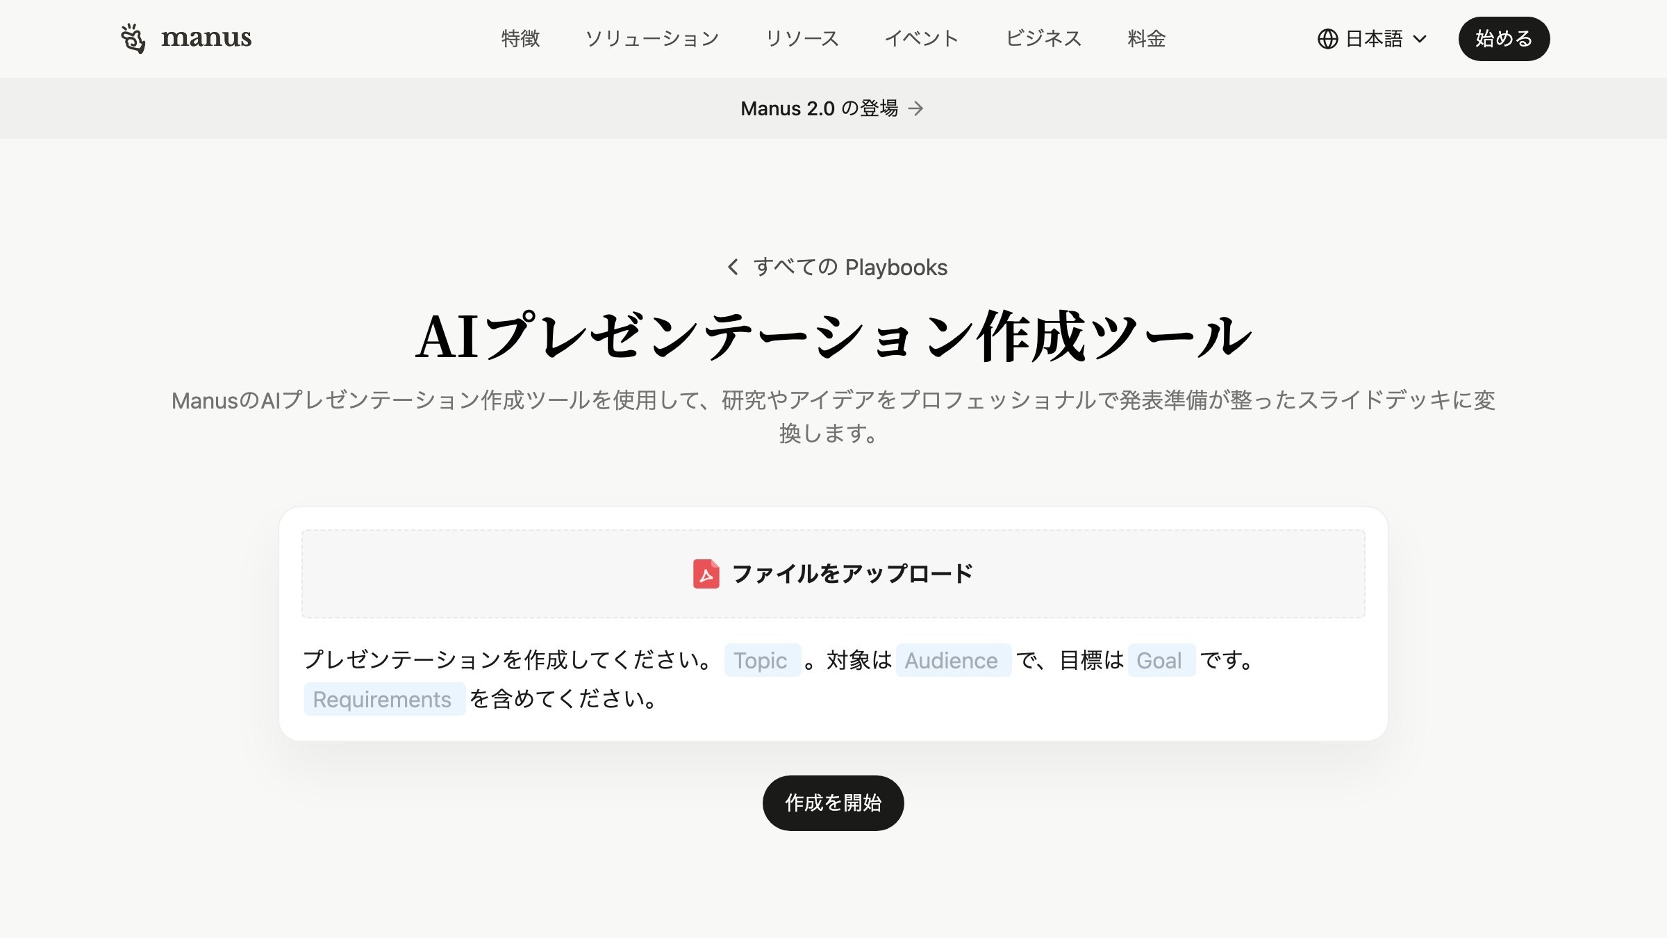Open the リソース menu
1667x938 pixels.
802,38
